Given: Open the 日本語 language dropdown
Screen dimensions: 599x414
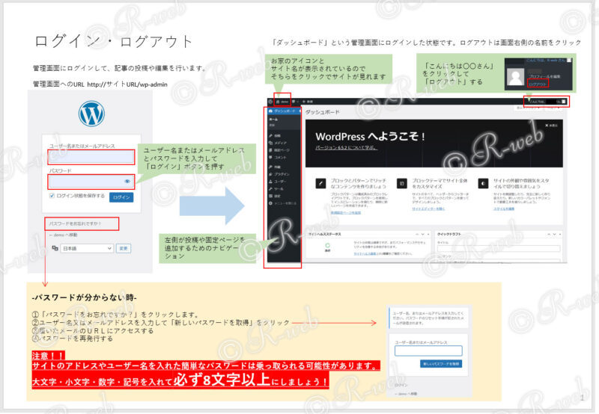Looking at the screenshot, I should coord(87,248).
